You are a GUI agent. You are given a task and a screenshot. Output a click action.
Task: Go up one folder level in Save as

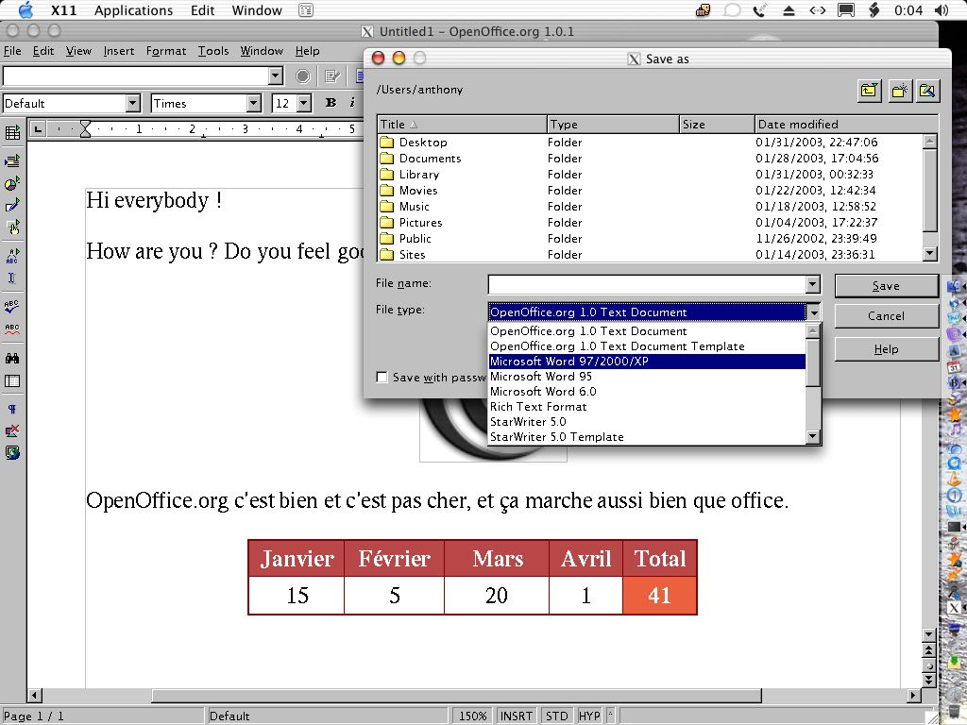[x=870, y=92]
